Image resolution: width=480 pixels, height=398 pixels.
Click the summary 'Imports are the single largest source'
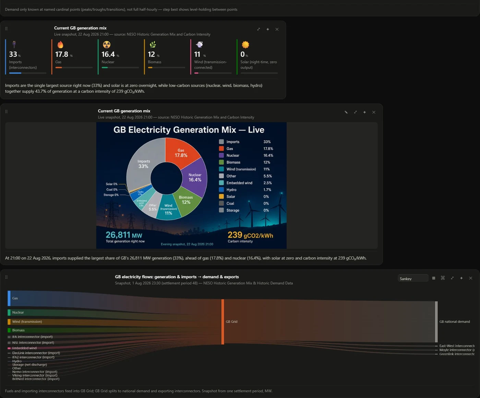pos(134,88)
